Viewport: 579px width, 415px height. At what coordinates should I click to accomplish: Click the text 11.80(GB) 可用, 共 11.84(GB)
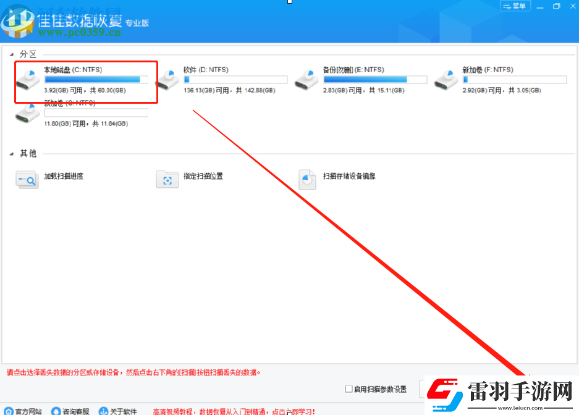(86, 124)
